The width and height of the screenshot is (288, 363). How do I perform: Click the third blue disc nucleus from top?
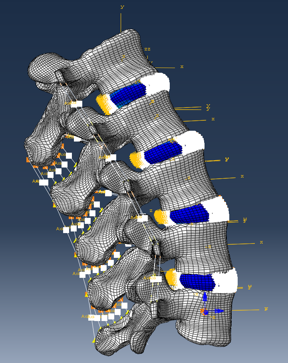[x=189, y=214]
